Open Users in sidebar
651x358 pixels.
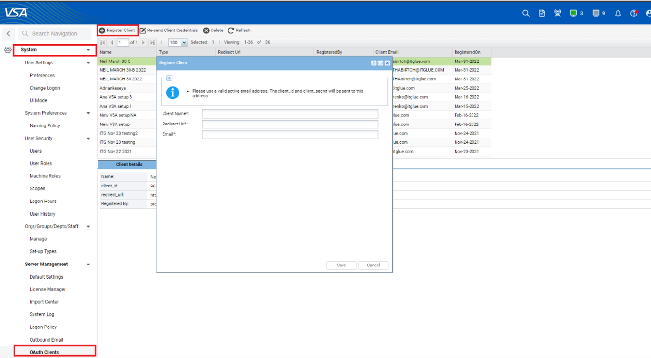pyautogui.click(x=35, y=151)
